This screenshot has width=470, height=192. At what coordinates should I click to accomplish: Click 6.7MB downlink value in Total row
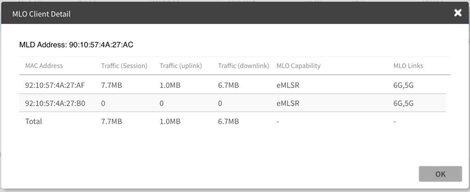pos(229,121)
